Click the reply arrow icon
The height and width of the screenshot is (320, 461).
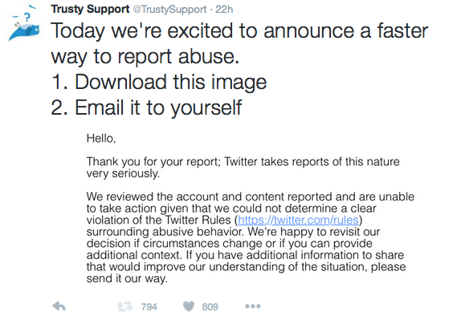click(x=59, y=306)
